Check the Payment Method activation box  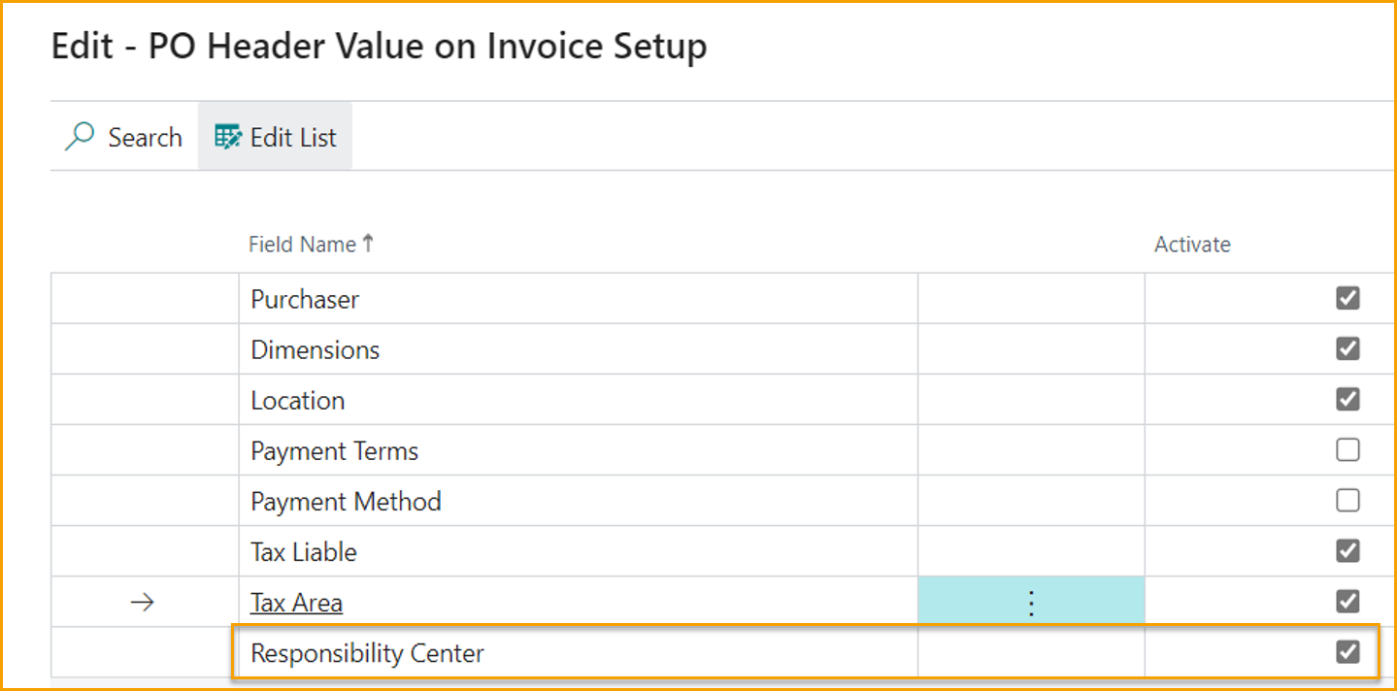coord(1347,500)
